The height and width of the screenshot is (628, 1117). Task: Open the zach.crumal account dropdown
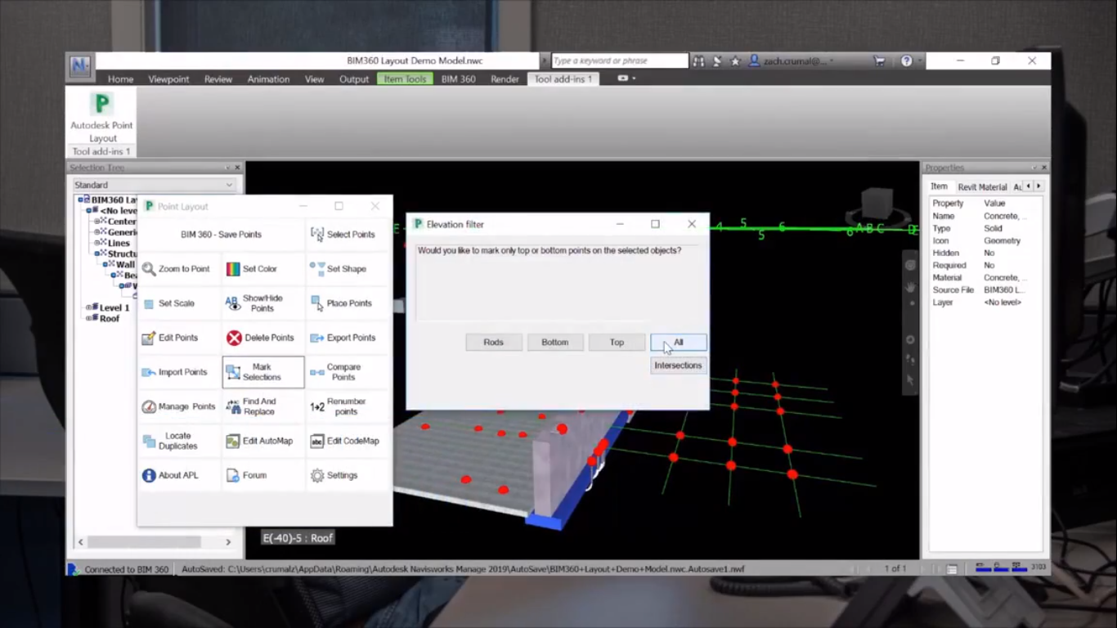pos(792,61)
